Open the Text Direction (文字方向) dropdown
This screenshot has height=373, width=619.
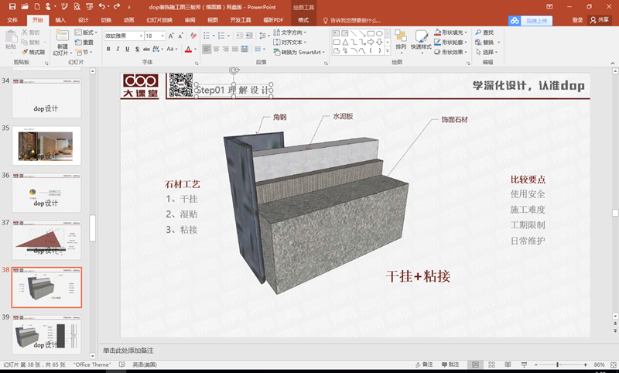pyautogui.click(x=289, y=33)
